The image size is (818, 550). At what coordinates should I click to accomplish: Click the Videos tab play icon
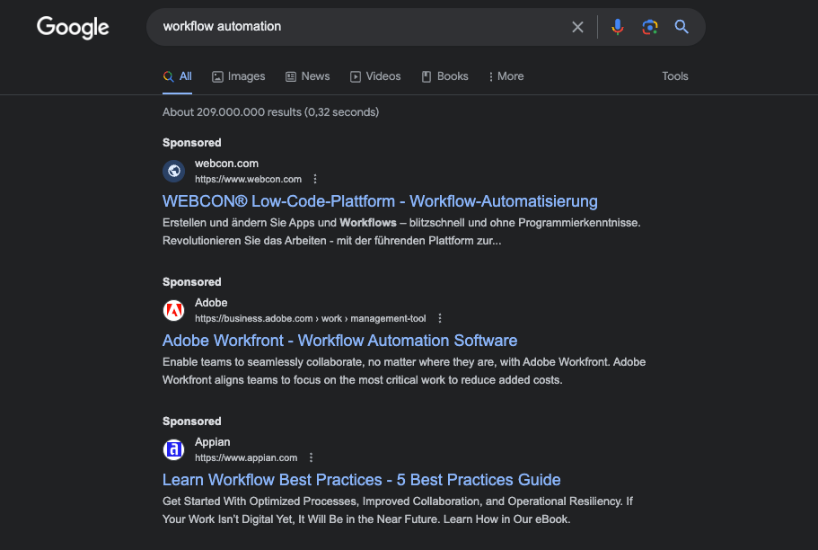tap(356, 77)
